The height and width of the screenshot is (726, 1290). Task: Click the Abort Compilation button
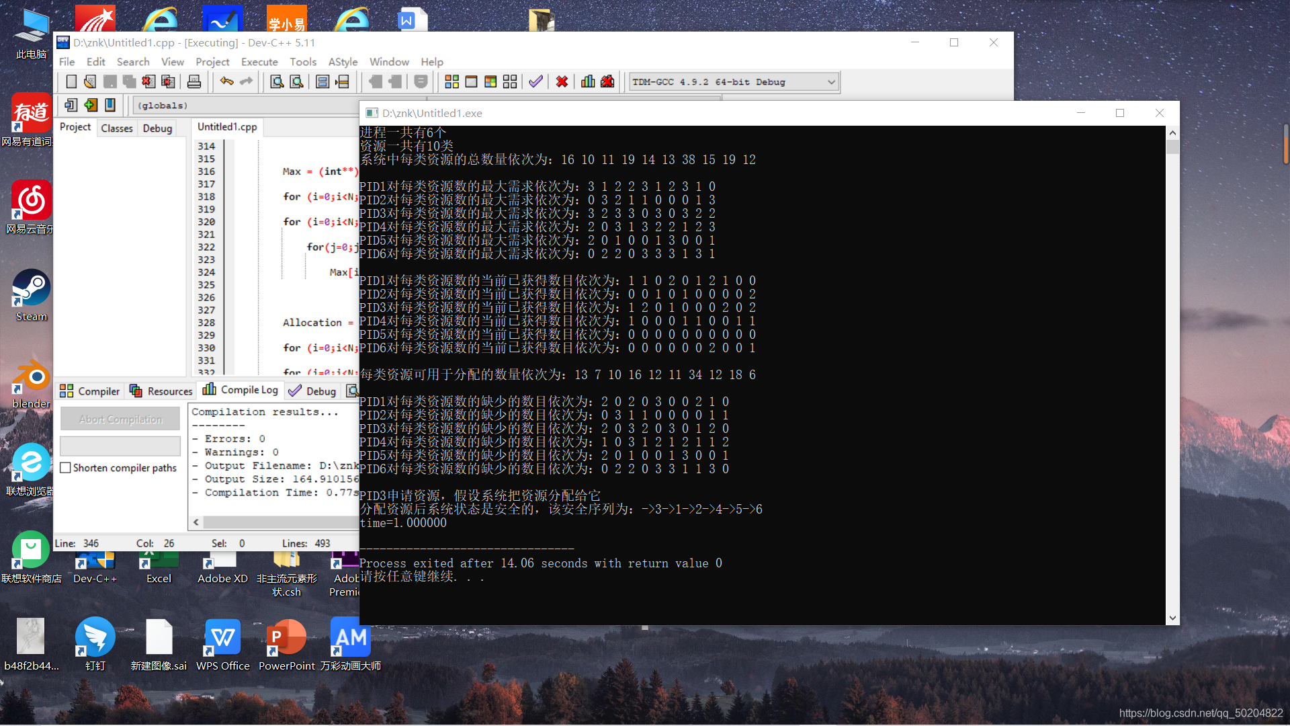(x=120, y=419)
